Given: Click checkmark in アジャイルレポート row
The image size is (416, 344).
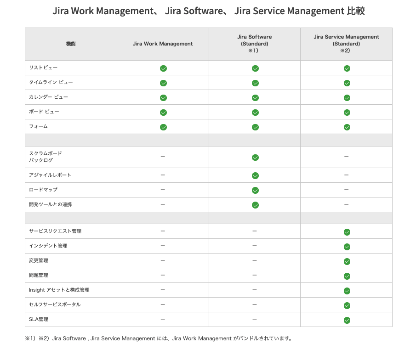Looking at the screenshot, I should pyautogui.click(x=255, y=175).
